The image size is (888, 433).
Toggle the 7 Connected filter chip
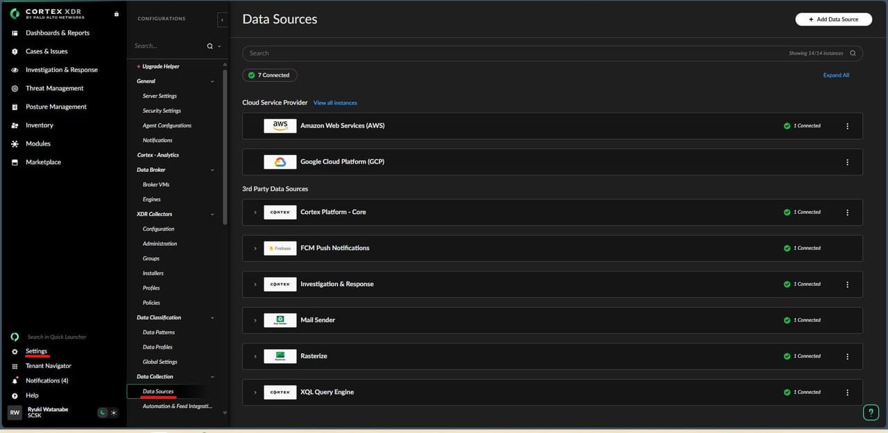[269, 75]
